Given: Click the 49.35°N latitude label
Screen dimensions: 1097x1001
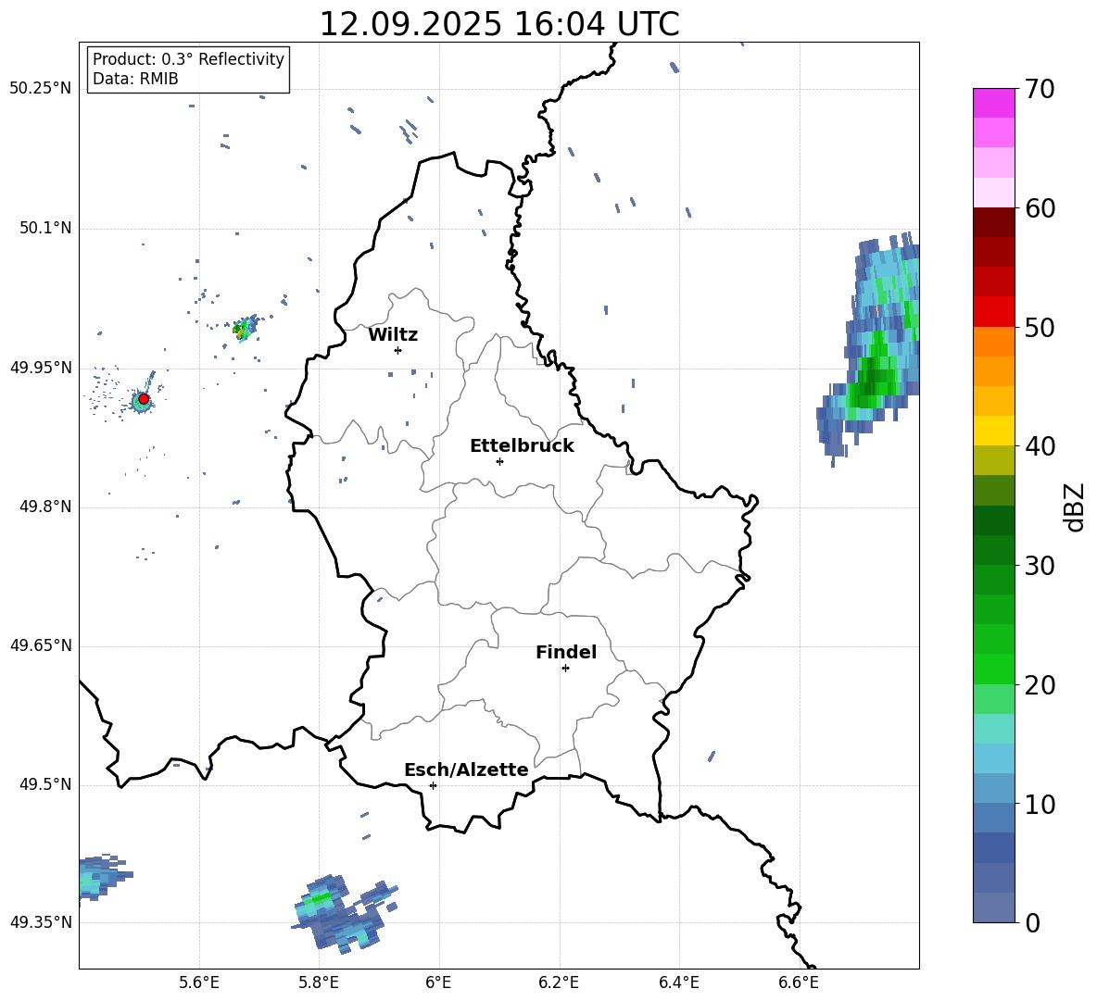Looking at the screenshot, I should point(41,922).
